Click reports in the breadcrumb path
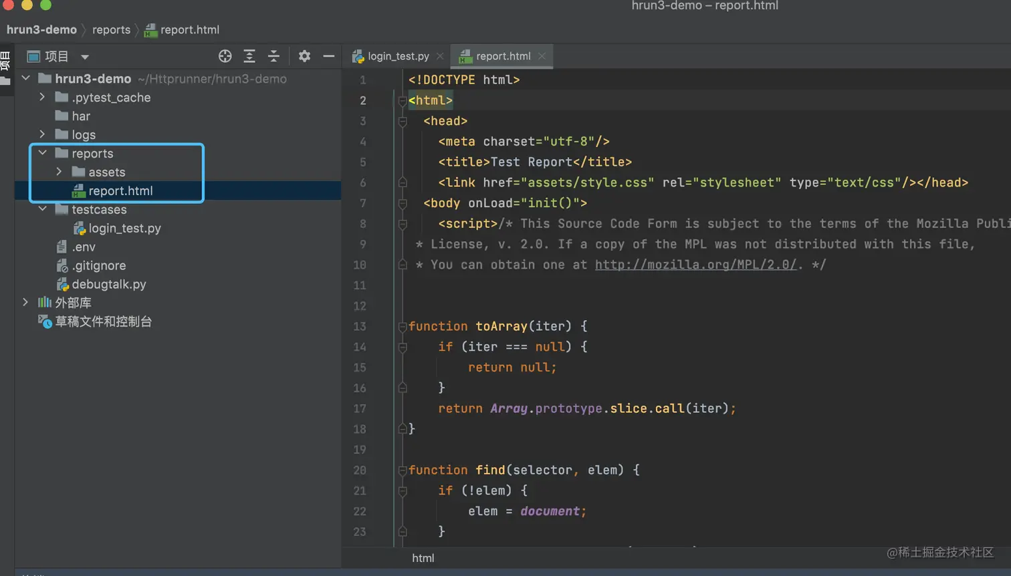Viewport: 1011px width, 576px height. click(x=111, y=29)
